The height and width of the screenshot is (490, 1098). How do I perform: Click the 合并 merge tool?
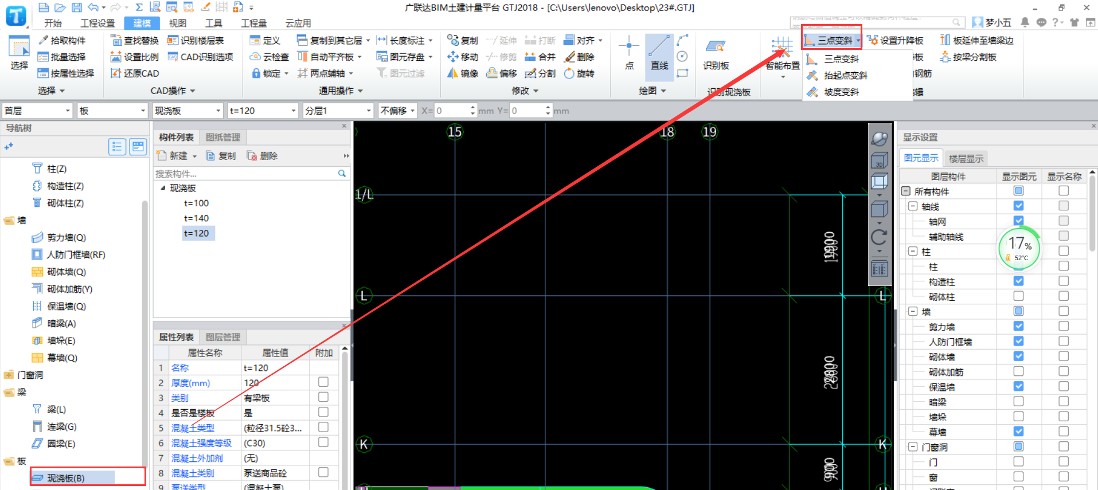tap(540, 57)
